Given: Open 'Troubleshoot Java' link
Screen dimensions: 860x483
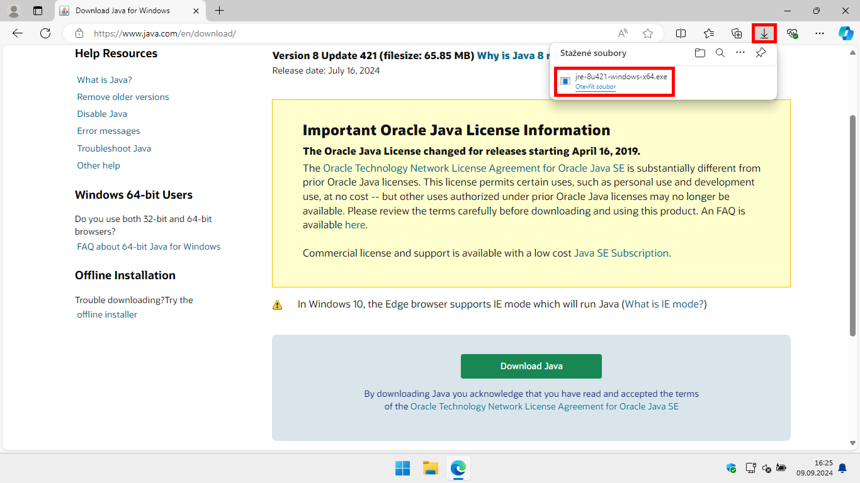Looking at the screenshot, I should 114,148.
